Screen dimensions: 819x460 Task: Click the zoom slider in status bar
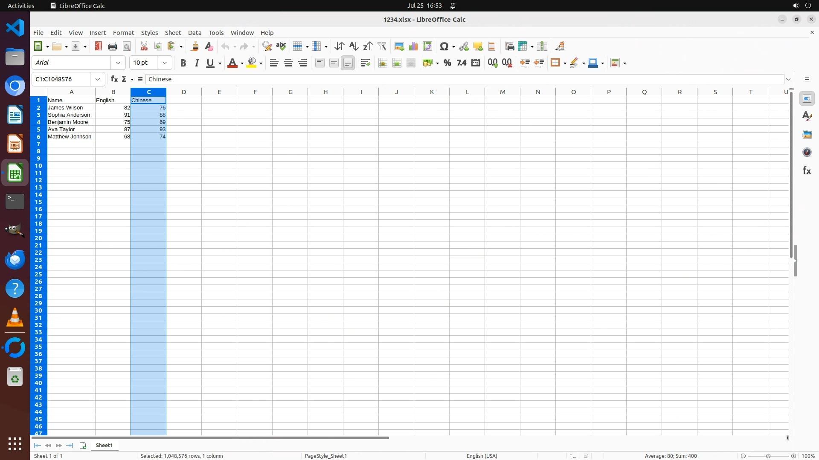tap(768, 456)
